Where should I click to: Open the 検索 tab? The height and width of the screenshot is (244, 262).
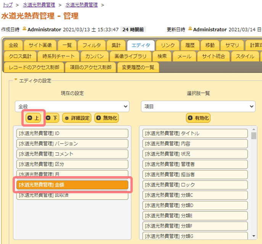(x=162, y=56)
